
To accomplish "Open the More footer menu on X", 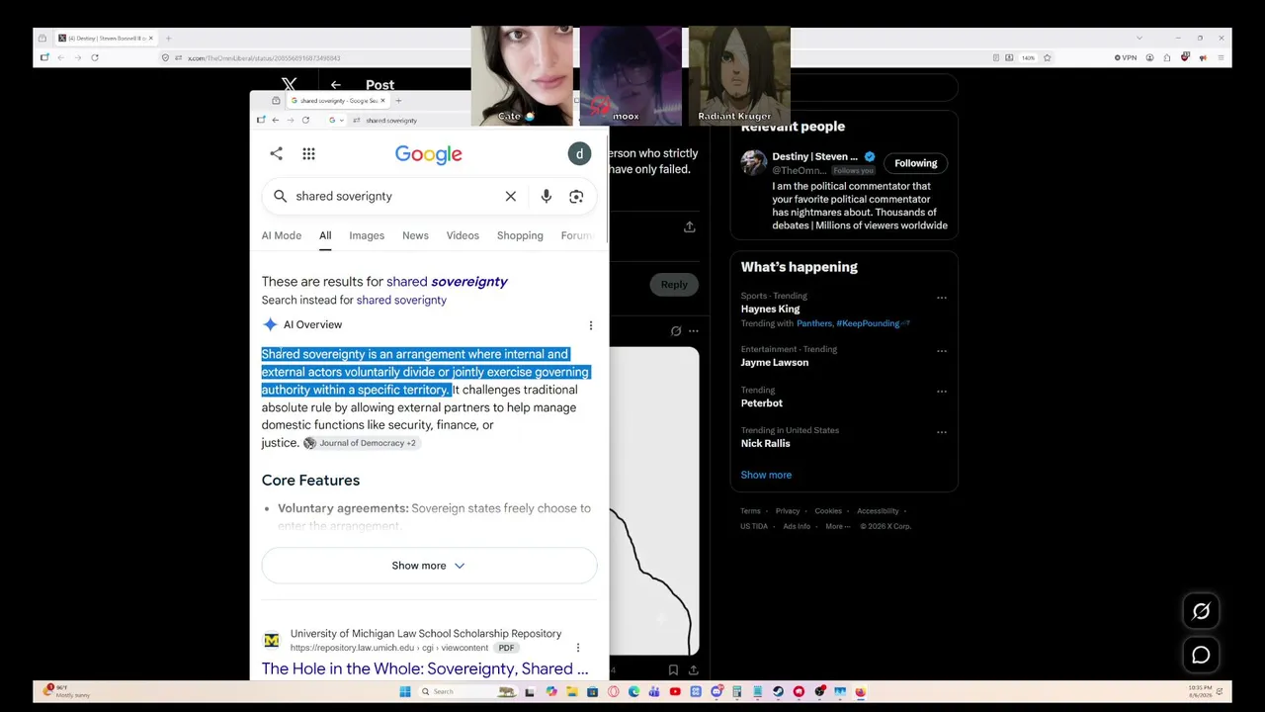I will point(838,526).
